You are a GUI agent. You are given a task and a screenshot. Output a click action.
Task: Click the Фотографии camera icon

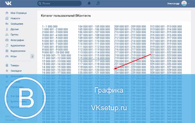[x=7, y=40]
